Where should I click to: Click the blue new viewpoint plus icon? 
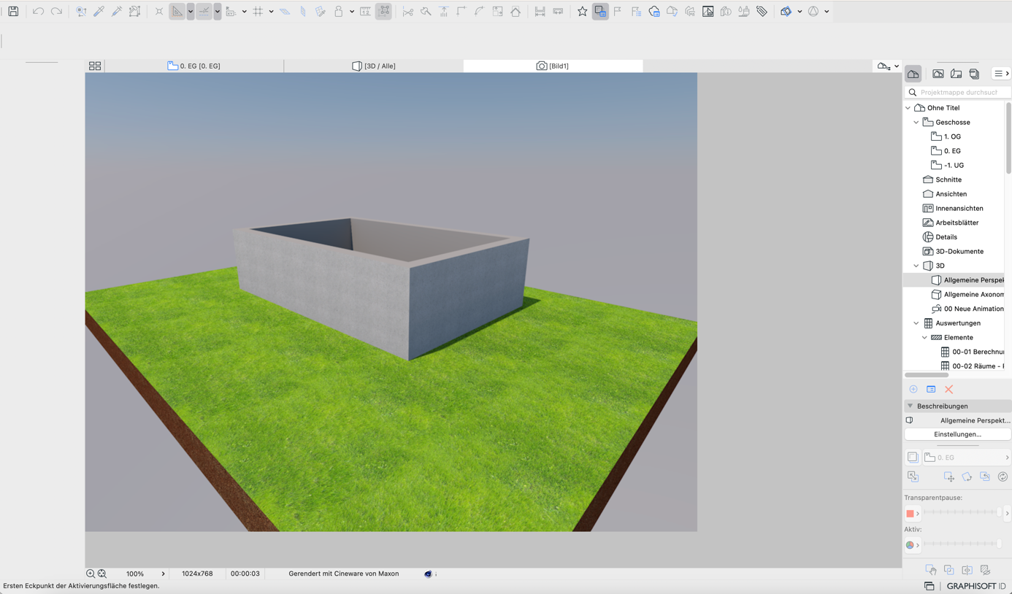tap(913, 390)
